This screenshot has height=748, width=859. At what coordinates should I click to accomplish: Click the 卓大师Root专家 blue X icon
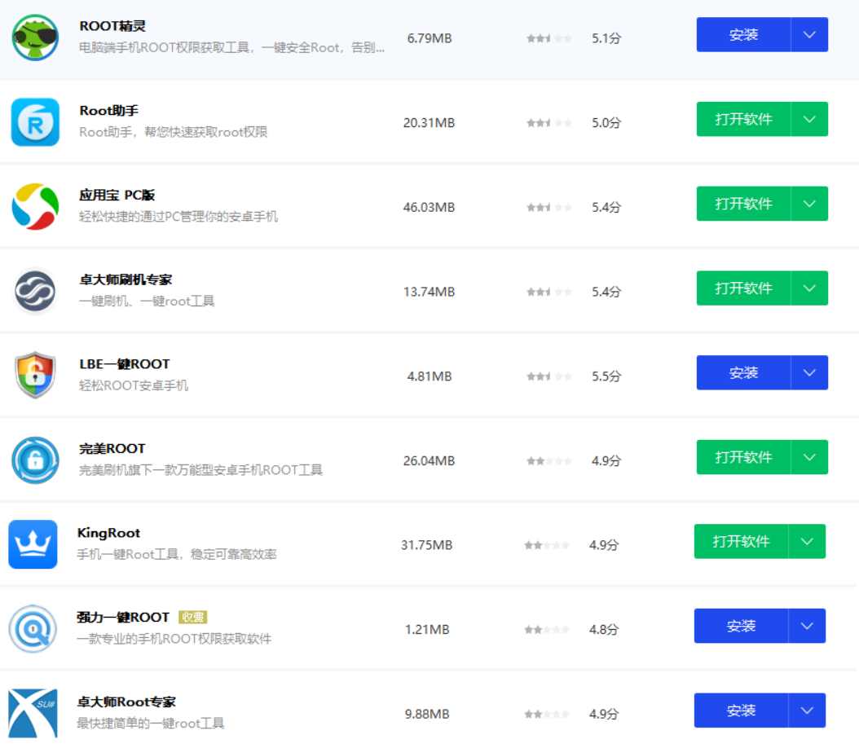tap(33, 713)
